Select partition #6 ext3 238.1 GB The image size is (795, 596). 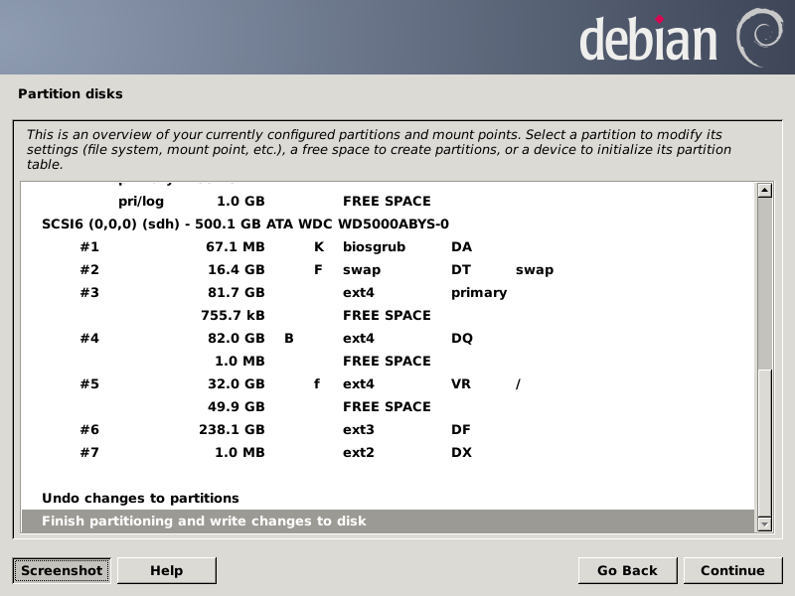298,429
